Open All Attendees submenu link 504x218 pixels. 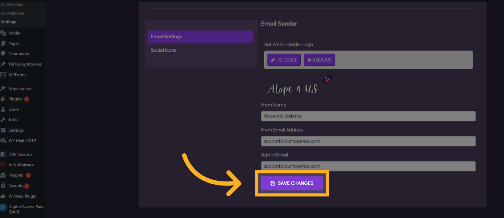coord(13,13)
